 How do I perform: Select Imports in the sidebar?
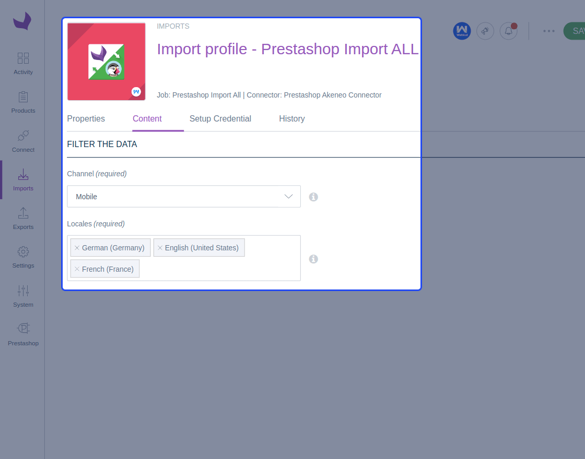pyautogui.click(x=23, y=180)
